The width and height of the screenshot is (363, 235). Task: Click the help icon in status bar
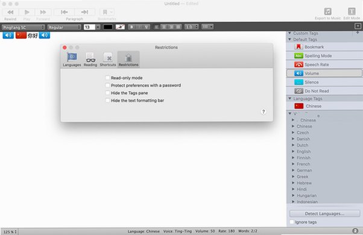(x=355, y=231)
